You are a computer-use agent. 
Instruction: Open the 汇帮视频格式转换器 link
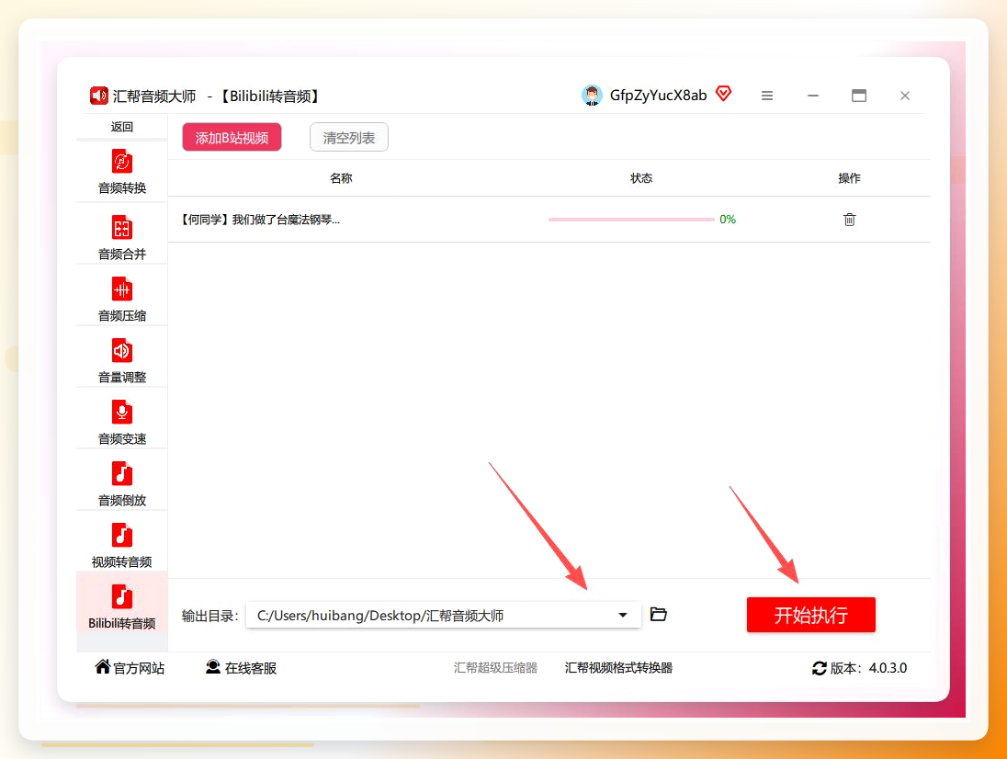[618, 668]
